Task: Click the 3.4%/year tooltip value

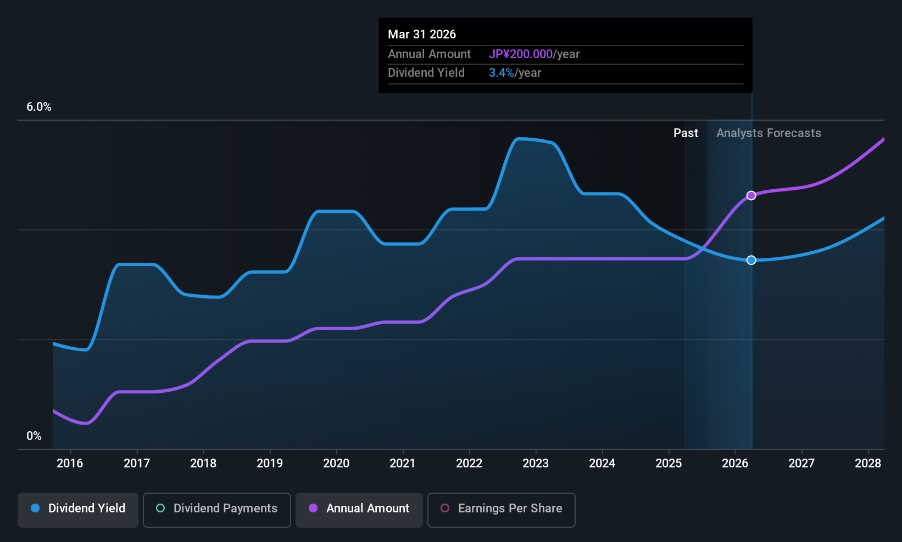Action: click(x=515, y=73)
